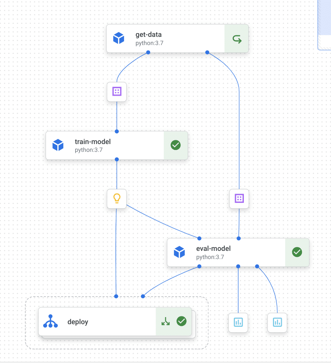Expand the deploy node with arrows icon

tap(166, 321)
